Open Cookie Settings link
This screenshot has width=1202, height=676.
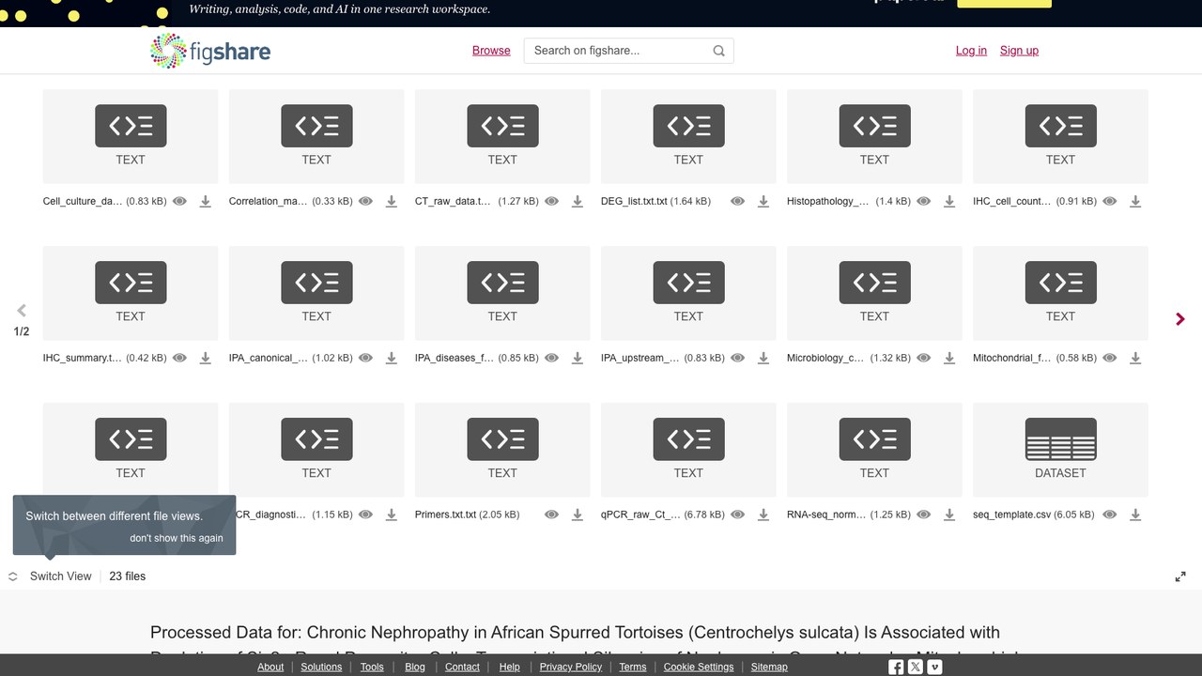click(x=699, y=667)
